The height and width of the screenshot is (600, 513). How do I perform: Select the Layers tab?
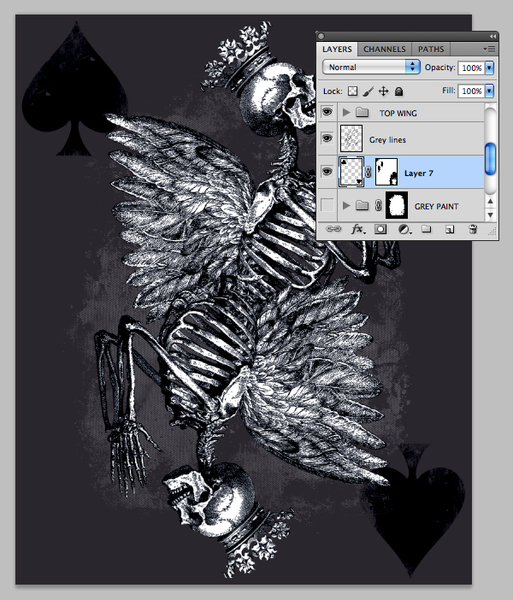point(337,50)
